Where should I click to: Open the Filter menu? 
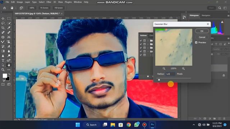[49, 2]
